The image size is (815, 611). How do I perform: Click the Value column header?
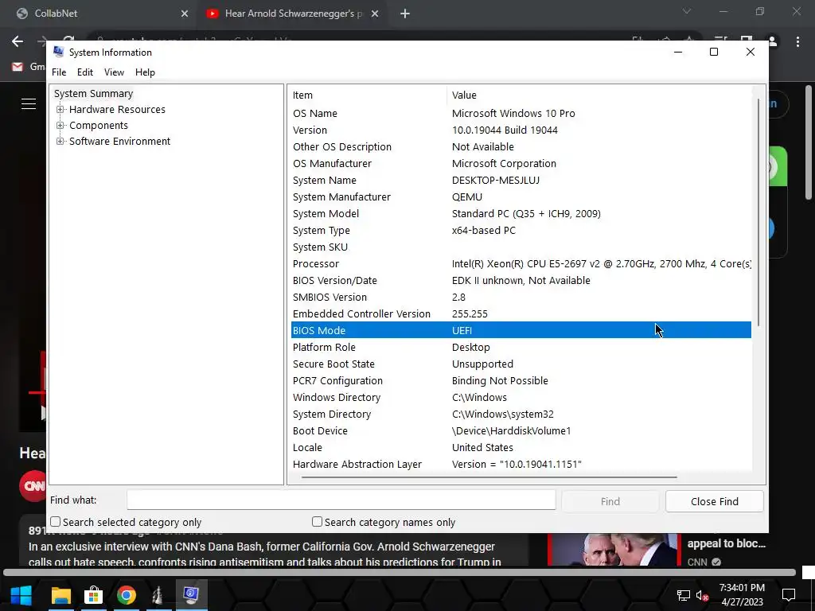(599, 95)
